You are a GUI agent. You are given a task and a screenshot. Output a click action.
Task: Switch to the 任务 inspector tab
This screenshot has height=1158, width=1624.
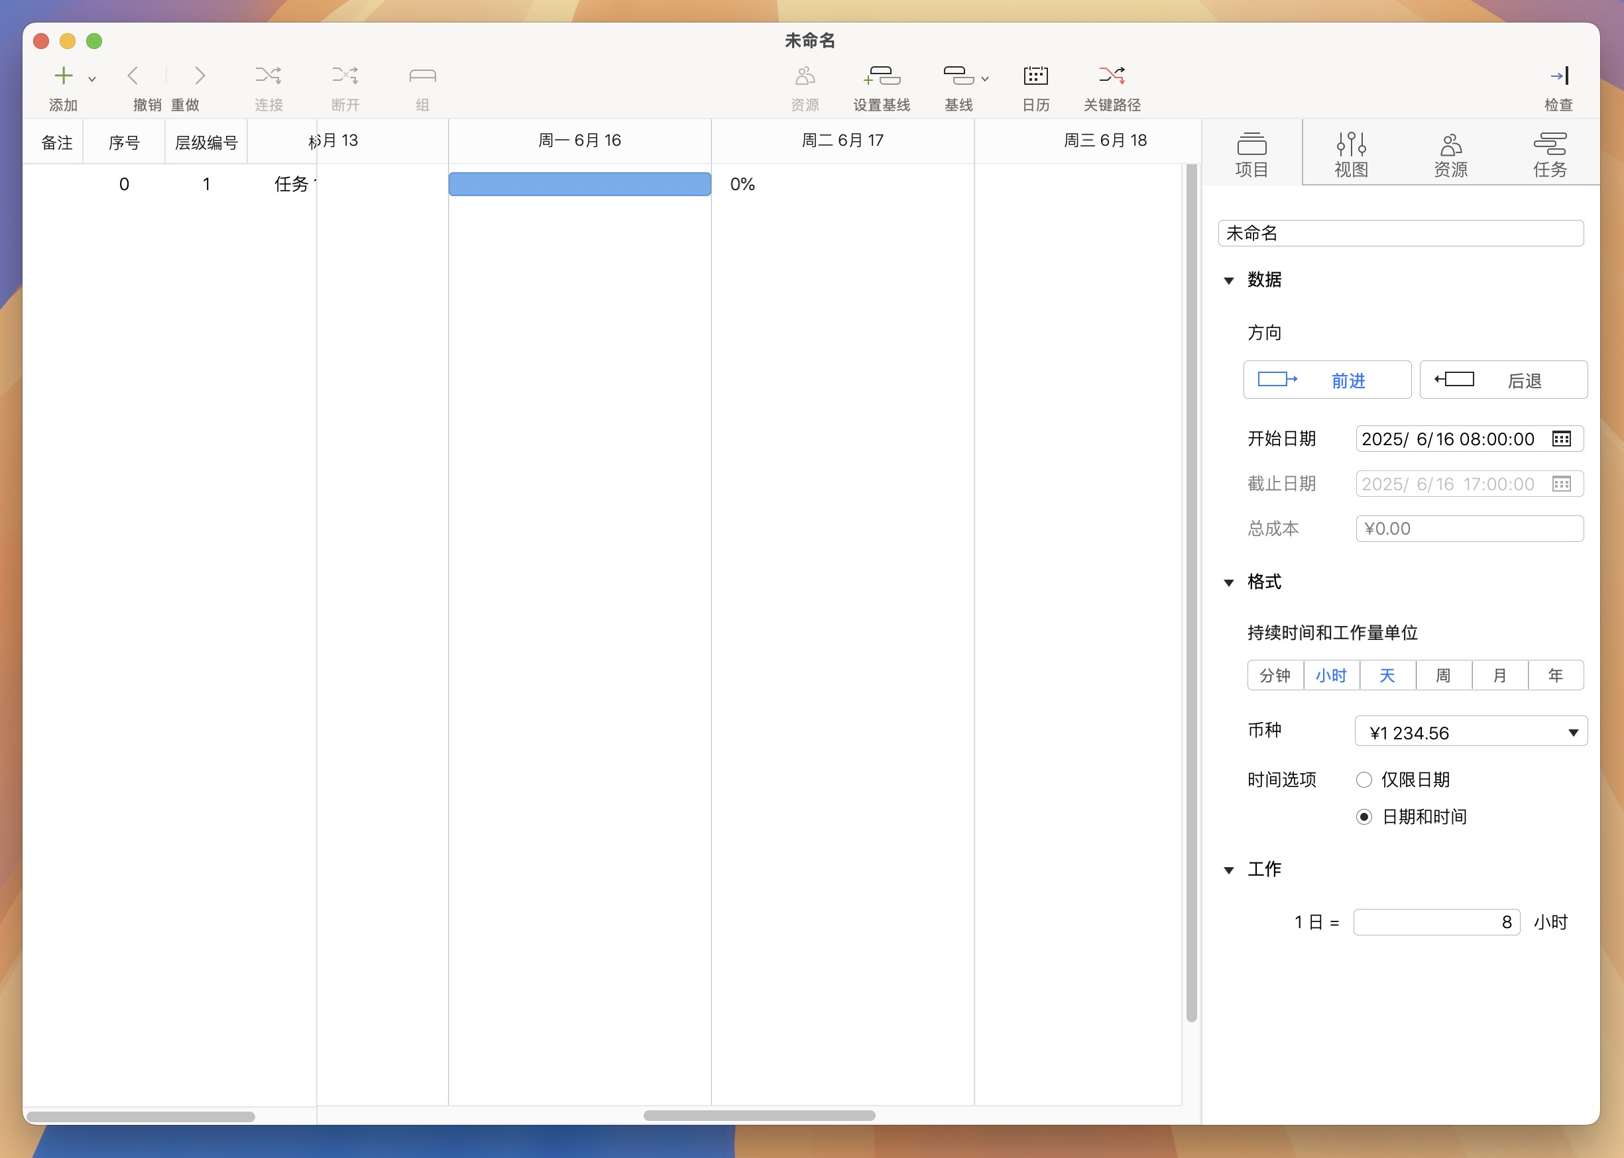(1550, 154)
